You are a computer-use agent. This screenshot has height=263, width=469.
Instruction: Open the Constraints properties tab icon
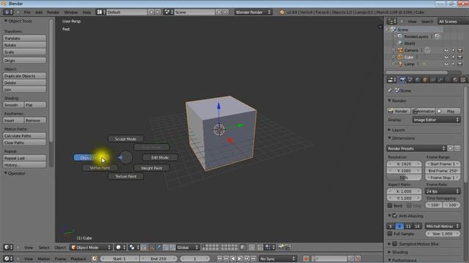432,80
